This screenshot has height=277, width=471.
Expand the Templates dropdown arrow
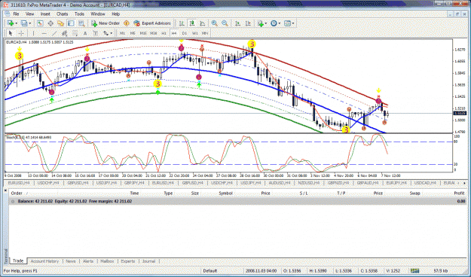click(x=293, y=23)
